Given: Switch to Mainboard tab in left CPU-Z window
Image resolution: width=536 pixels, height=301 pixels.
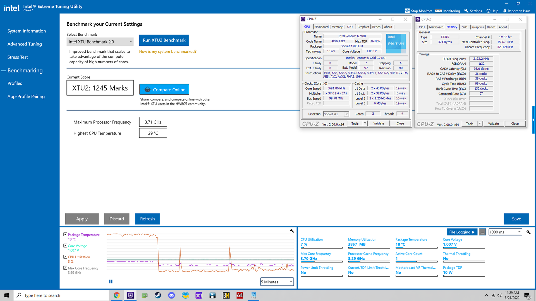Looking at the screenshot, I should [x=321, y=27].
